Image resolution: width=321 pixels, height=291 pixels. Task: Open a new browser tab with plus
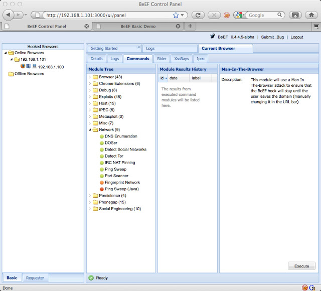[190, 26]
